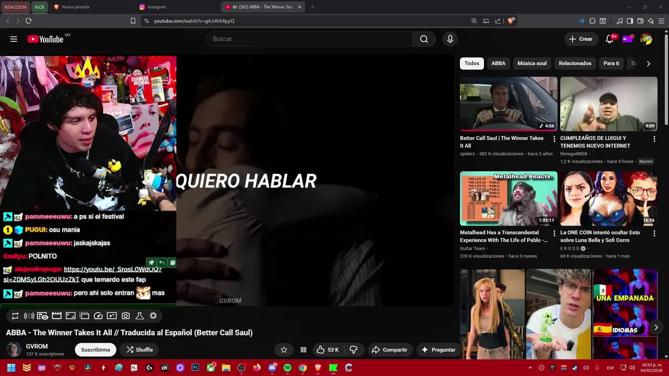The image size is (669, 376).
Task: Go to the YouTube home logo
Action: click(x=45, y=39)
